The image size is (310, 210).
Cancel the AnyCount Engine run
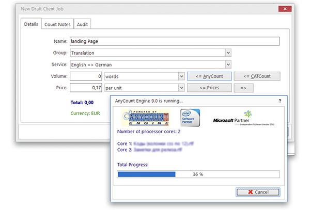tap(258, 192)
